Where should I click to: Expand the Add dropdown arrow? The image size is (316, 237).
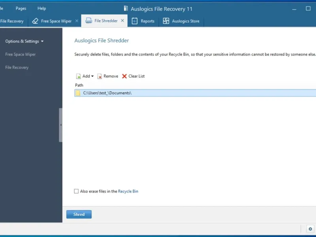[92, 76]
